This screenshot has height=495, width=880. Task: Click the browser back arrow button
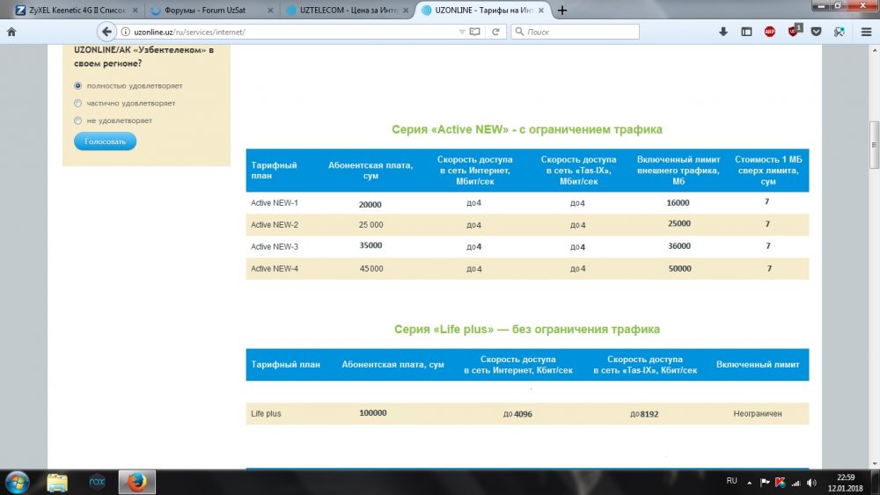click(x=106, y=32)
